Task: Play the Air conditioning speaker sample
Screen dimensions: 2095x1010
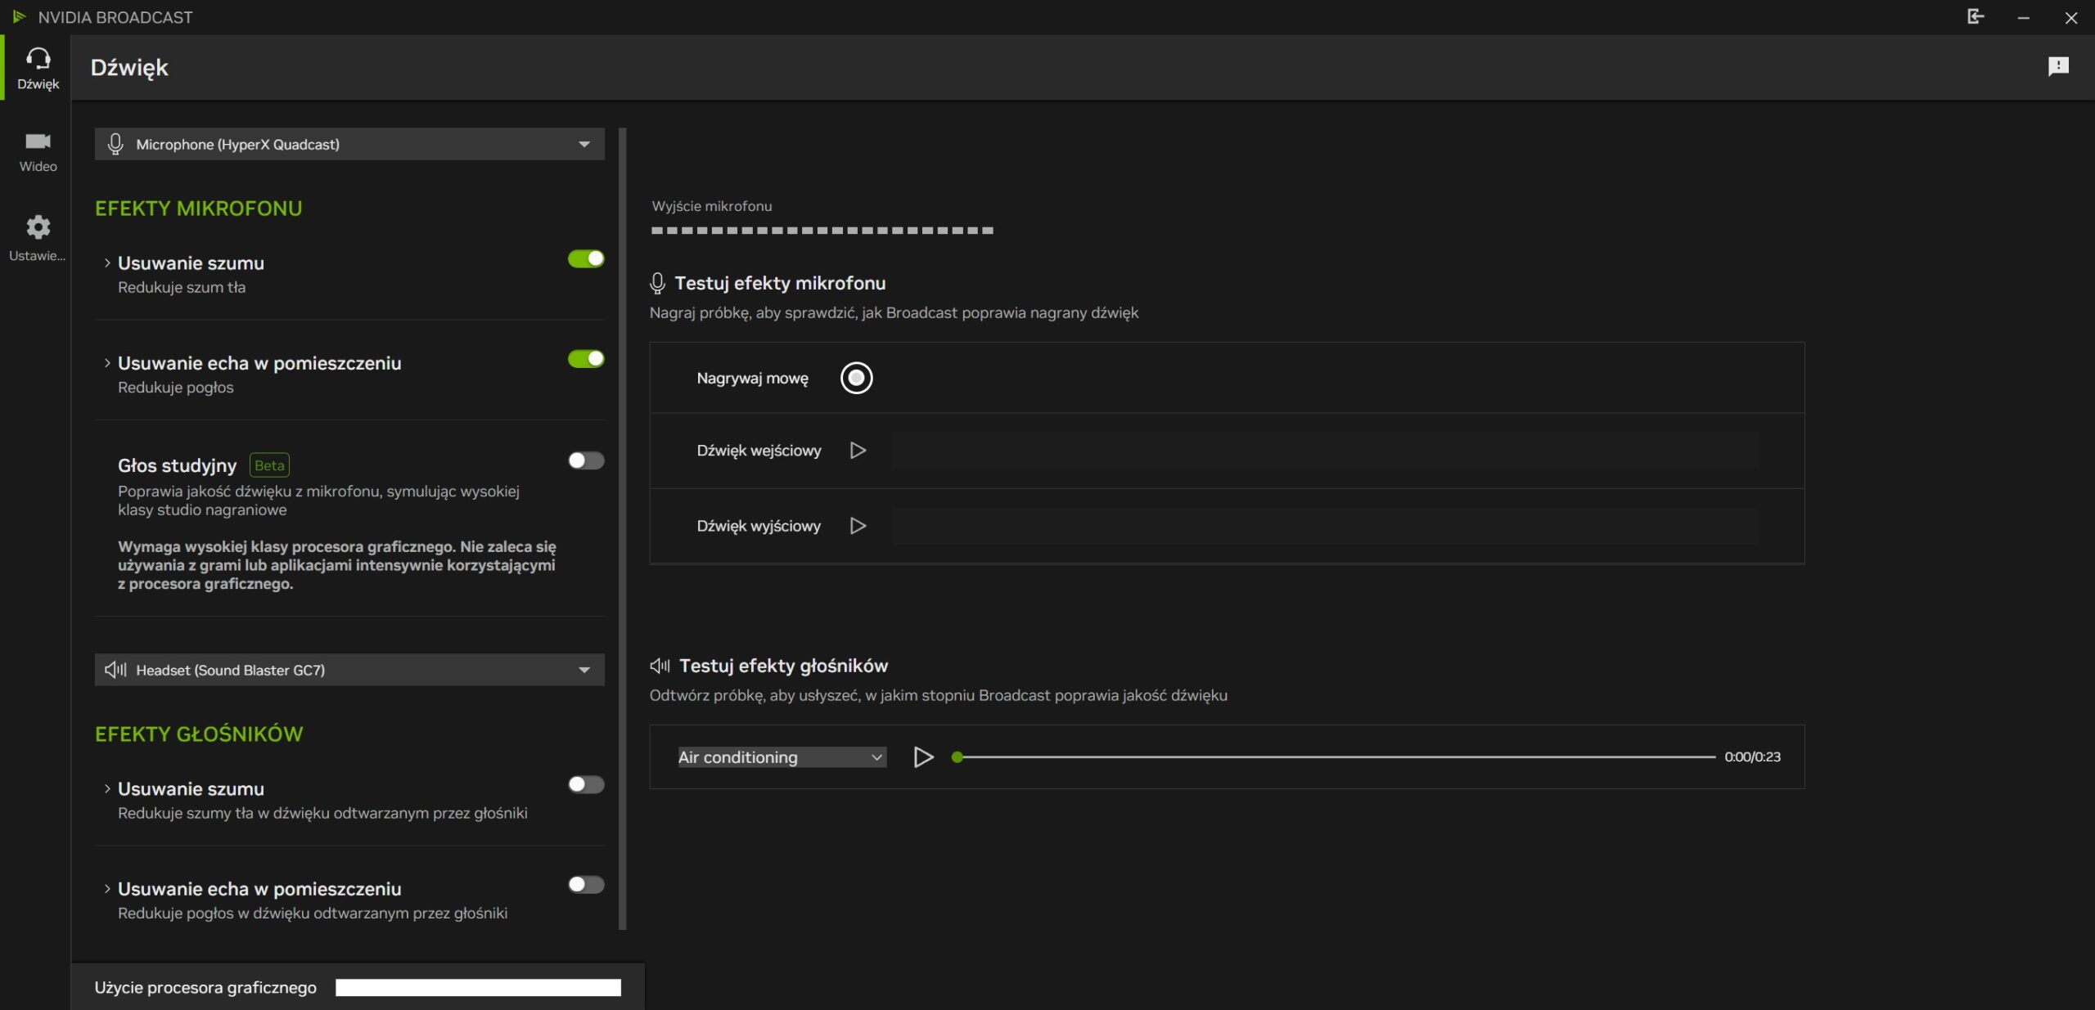Action: (923, 757)
